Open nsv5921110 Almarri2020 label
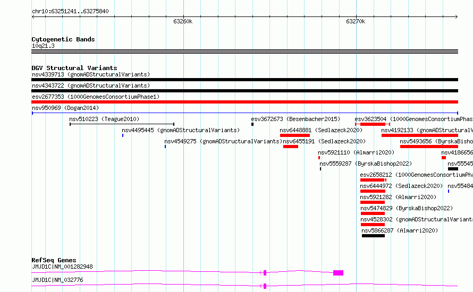This screenshot has height=292, width=473. tap(356, 152)
